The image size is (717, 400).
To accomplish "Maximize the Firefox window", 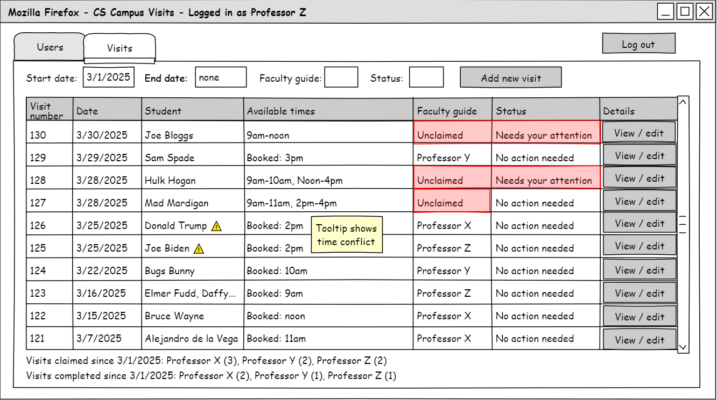I will pos(685,12).
